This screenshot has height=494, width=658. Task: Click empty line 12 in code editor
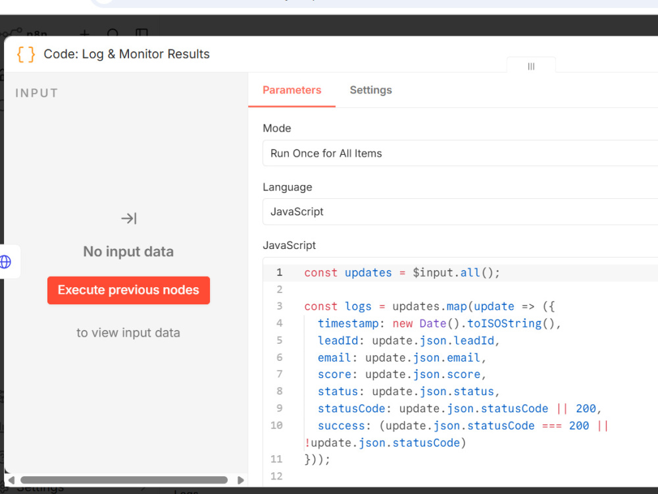point(478,476)
